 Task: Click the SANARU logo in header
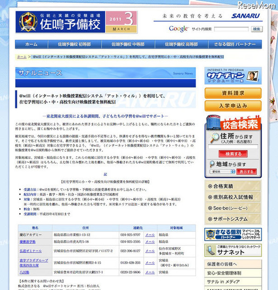tap(245, 16)
